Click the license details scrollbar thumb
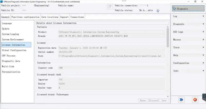 168,38
